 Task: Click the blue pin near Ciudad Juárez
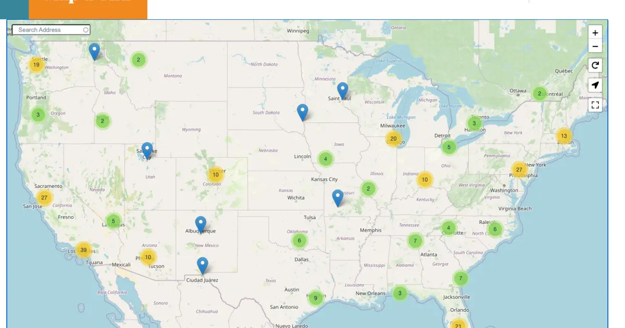point(203,265)
